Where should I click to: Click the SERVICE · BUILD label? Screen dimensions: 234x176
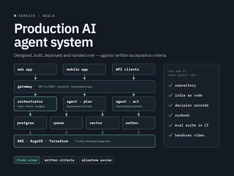[x=37, y=16]
